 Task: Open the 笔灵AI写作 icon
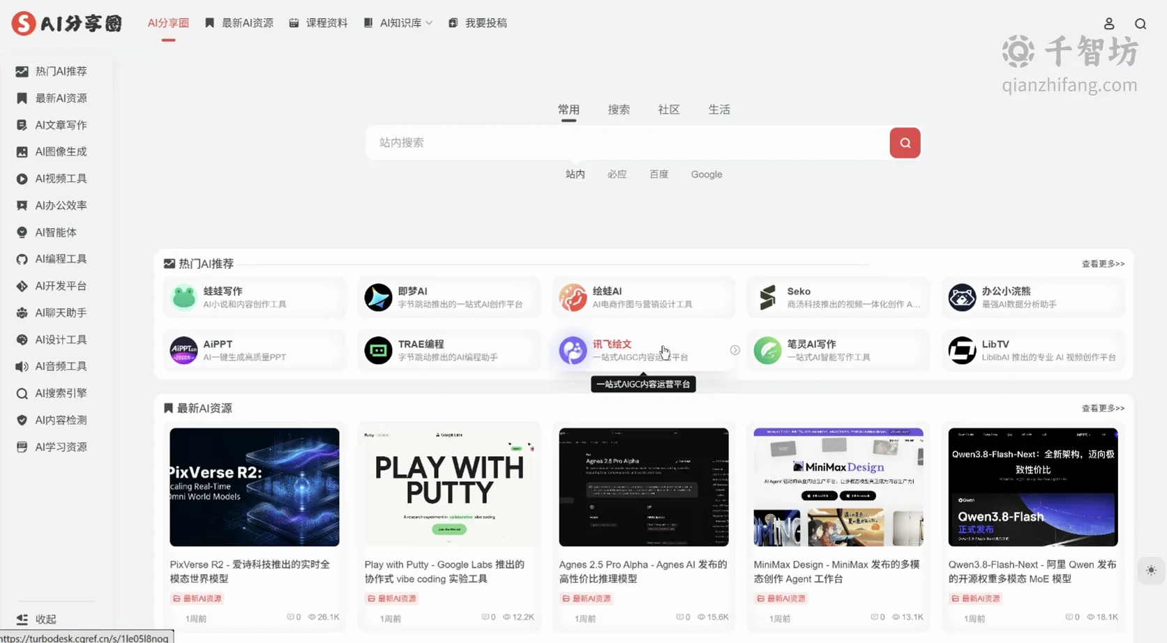[767, 350]
